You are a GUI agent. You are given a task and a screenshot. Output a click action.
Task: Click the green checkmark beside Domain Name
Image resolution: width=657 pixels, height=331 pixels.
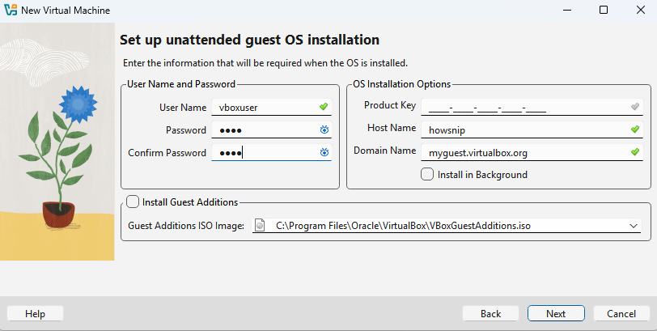[635, 152]
